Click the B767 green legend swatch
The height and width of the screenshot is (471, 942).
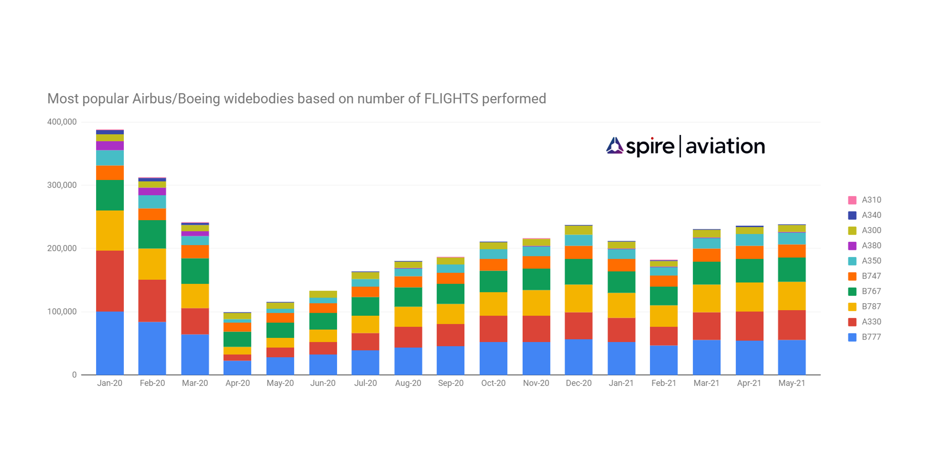[x=852, y=292]
